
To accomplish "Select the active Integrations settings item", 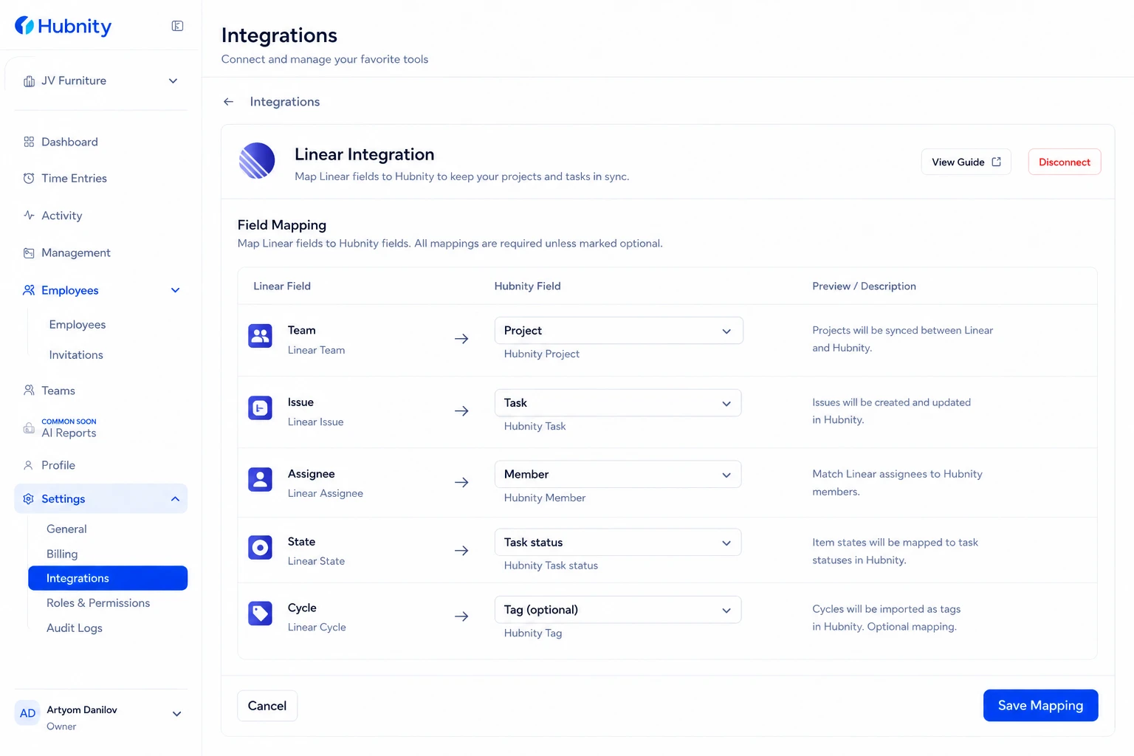I will [108, 578].
